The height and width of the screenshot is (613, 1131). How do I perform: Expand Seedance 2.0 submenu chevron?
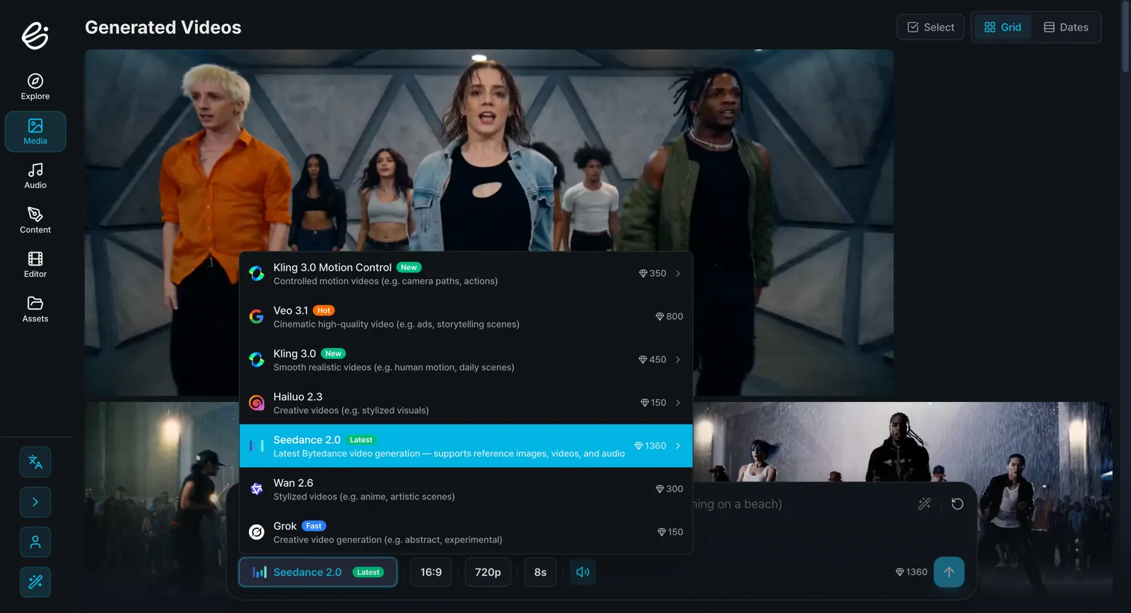[678, 446]
